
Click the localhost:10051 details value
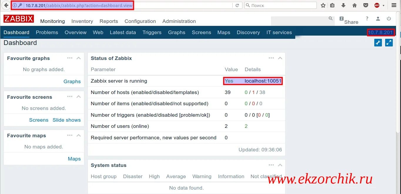point(263,81)
